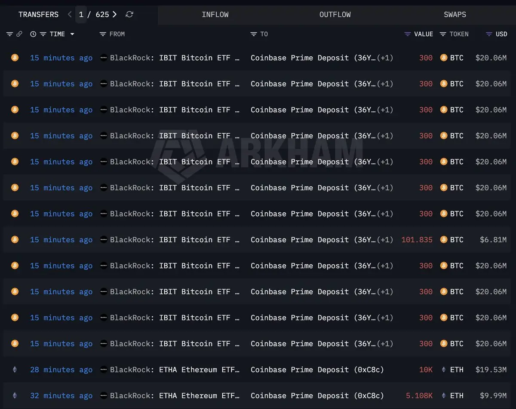Click the 10K value cell
Viewport: 516px width, 409px height.
(426, 370)
